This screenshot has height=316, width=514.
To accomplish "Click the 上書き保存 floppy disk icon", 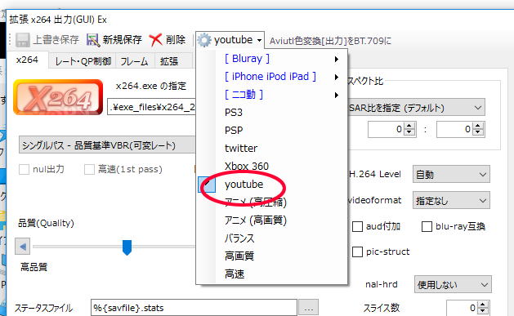I will tap(23, 40).
